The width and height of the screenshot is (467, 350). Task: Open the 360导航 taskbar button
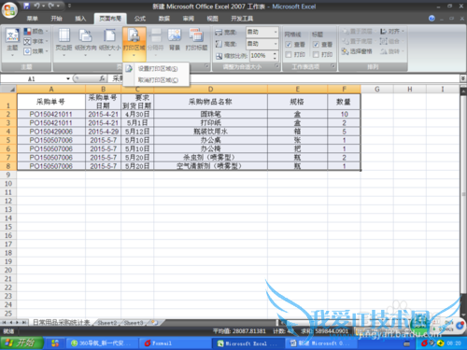(x=101, y=343)
